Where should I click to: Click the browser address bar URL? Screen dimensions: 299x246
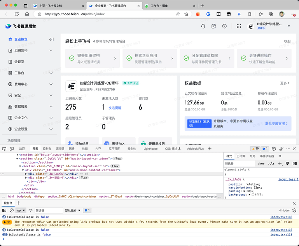(x=75, y=14)
